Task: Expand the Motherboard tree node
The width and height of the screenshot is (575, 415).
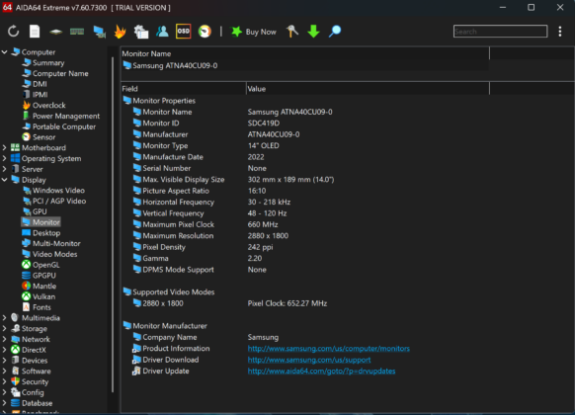Action: tap(4, 148)
